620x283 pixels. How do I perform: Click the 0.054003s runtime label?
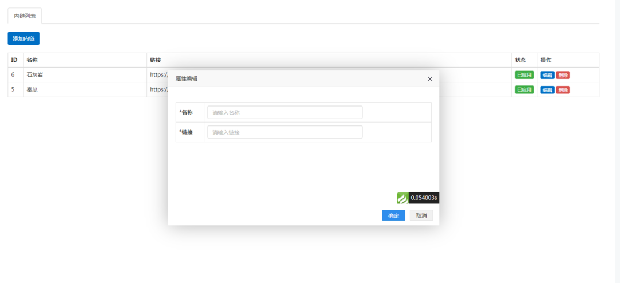point(424,198)
